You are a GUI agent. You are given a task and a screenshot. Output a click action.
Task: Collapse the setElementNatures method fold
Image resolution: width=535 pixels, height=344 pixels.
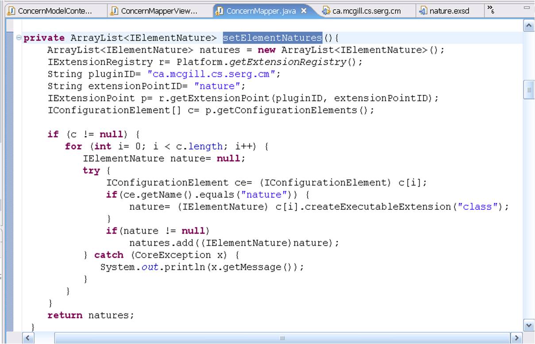19,38
